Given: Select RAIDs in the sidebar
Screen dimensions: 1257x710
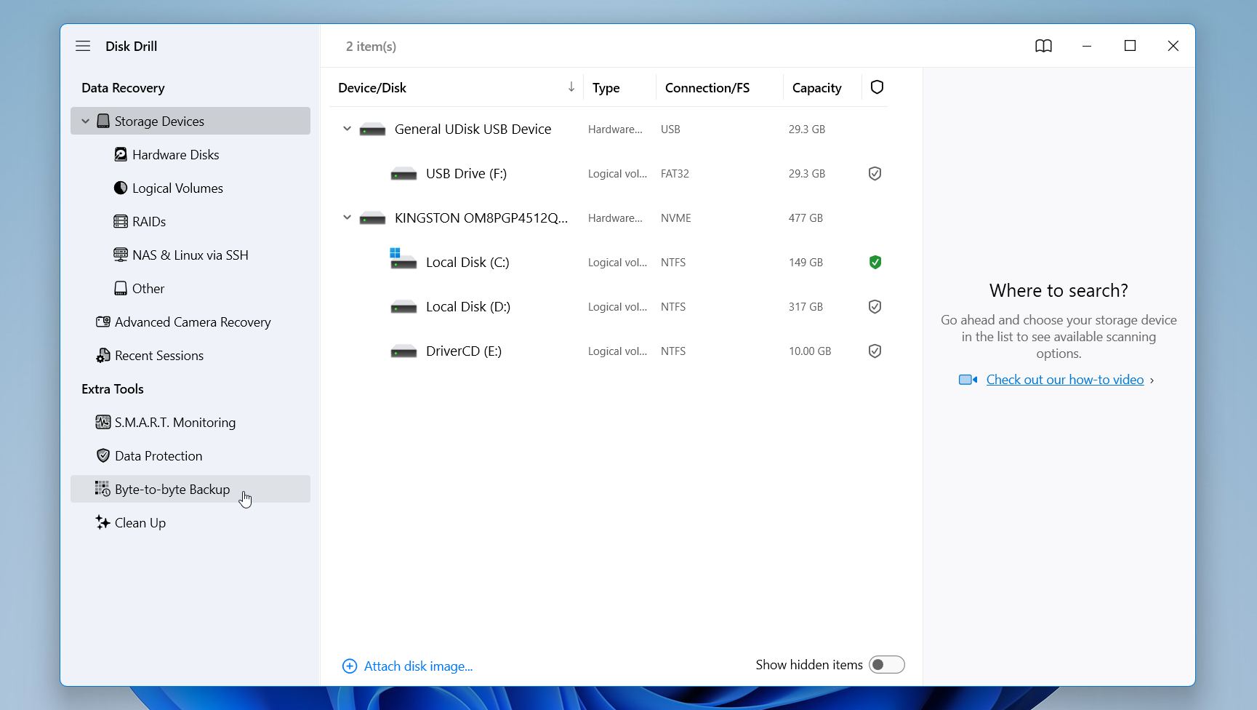Looking at the screenshot, I should tap(149, 221).
